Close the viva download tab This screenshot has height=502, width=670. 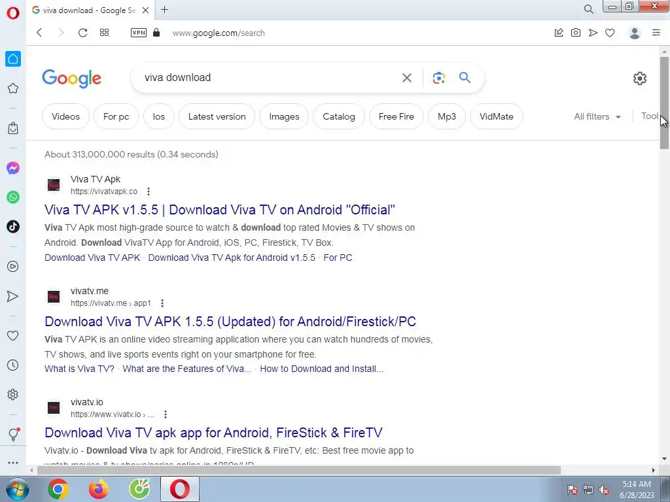pyautogui.click(x=145, y=10)
